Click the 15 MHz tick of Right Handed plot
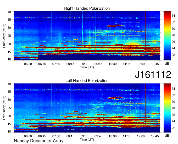This screenshot has width=178, height=144. [9, 52]
